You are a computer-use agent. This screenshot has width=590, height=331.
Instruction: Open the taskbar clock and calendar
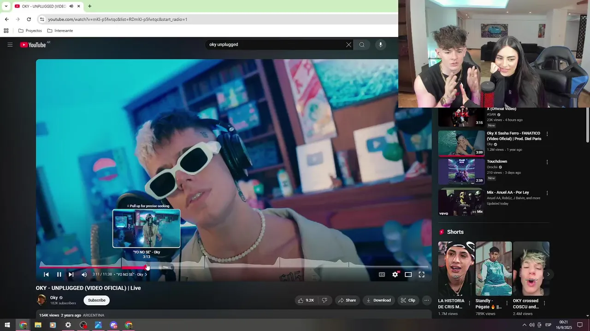pos(564,325)
